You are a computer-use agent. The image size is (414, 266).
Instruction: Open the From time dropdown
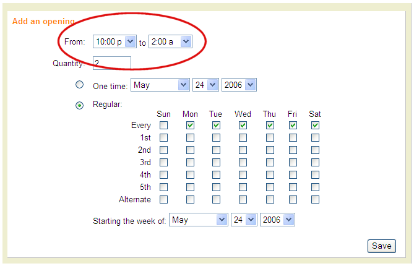(x=114, y=41)
